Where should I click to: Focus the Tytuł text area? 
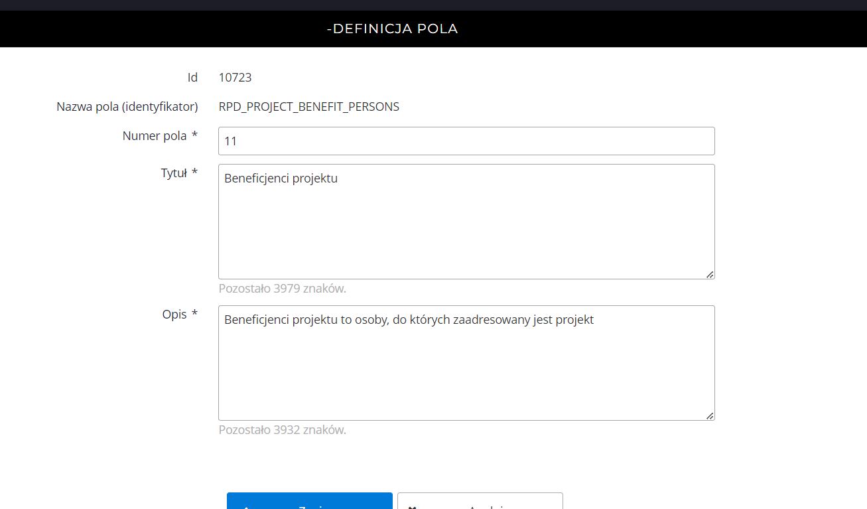[x=466, y=222]
